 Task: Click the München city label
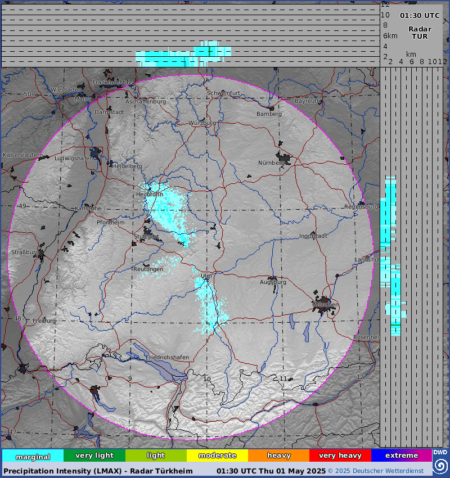click(326, 304)
